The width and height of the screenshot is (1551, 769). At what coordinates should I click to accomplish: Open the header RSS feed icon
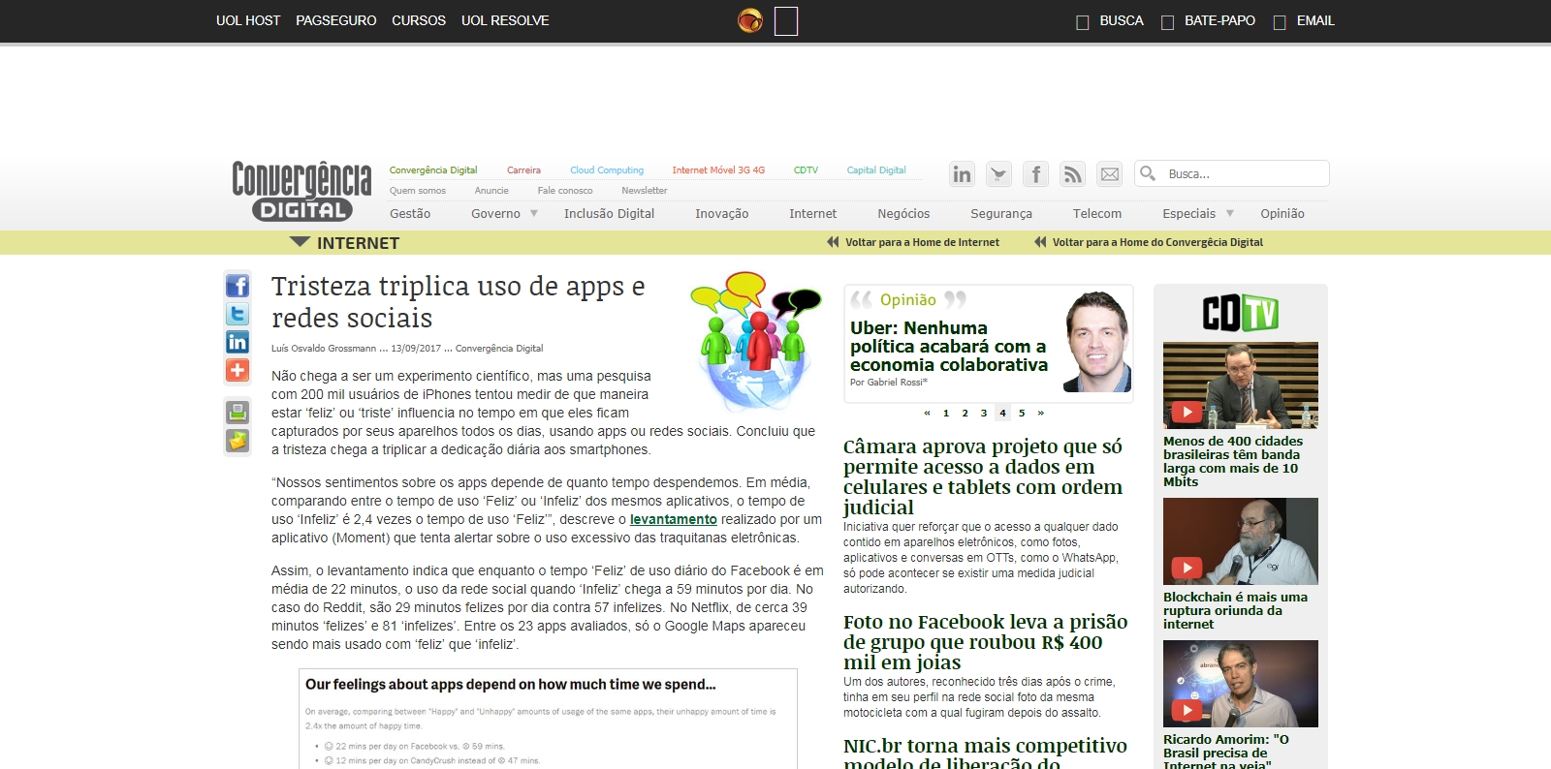point(1072,174)
